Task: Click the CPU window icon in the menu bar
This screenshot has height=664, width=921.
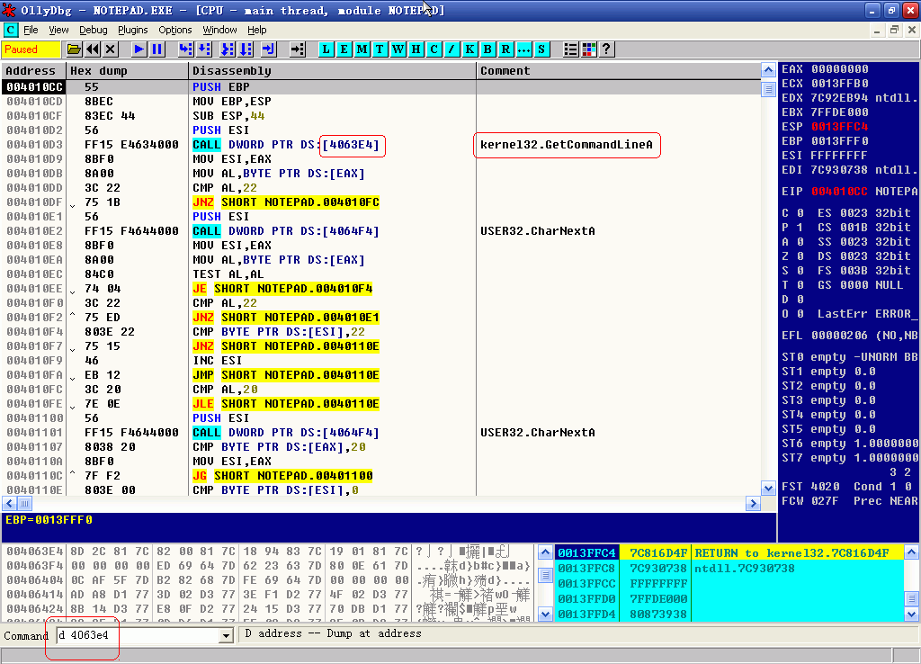Action: tap(11, 30)
